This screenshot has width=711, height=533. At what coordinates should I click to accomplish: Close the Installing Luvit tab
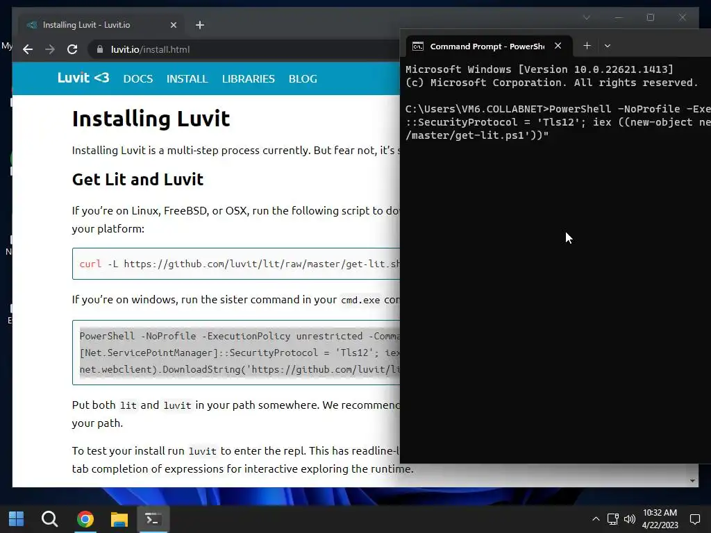[173, 25]
